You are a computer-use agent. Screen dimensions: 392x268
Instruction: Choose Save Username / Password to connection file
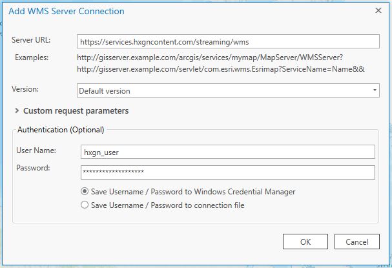[85, 205]
